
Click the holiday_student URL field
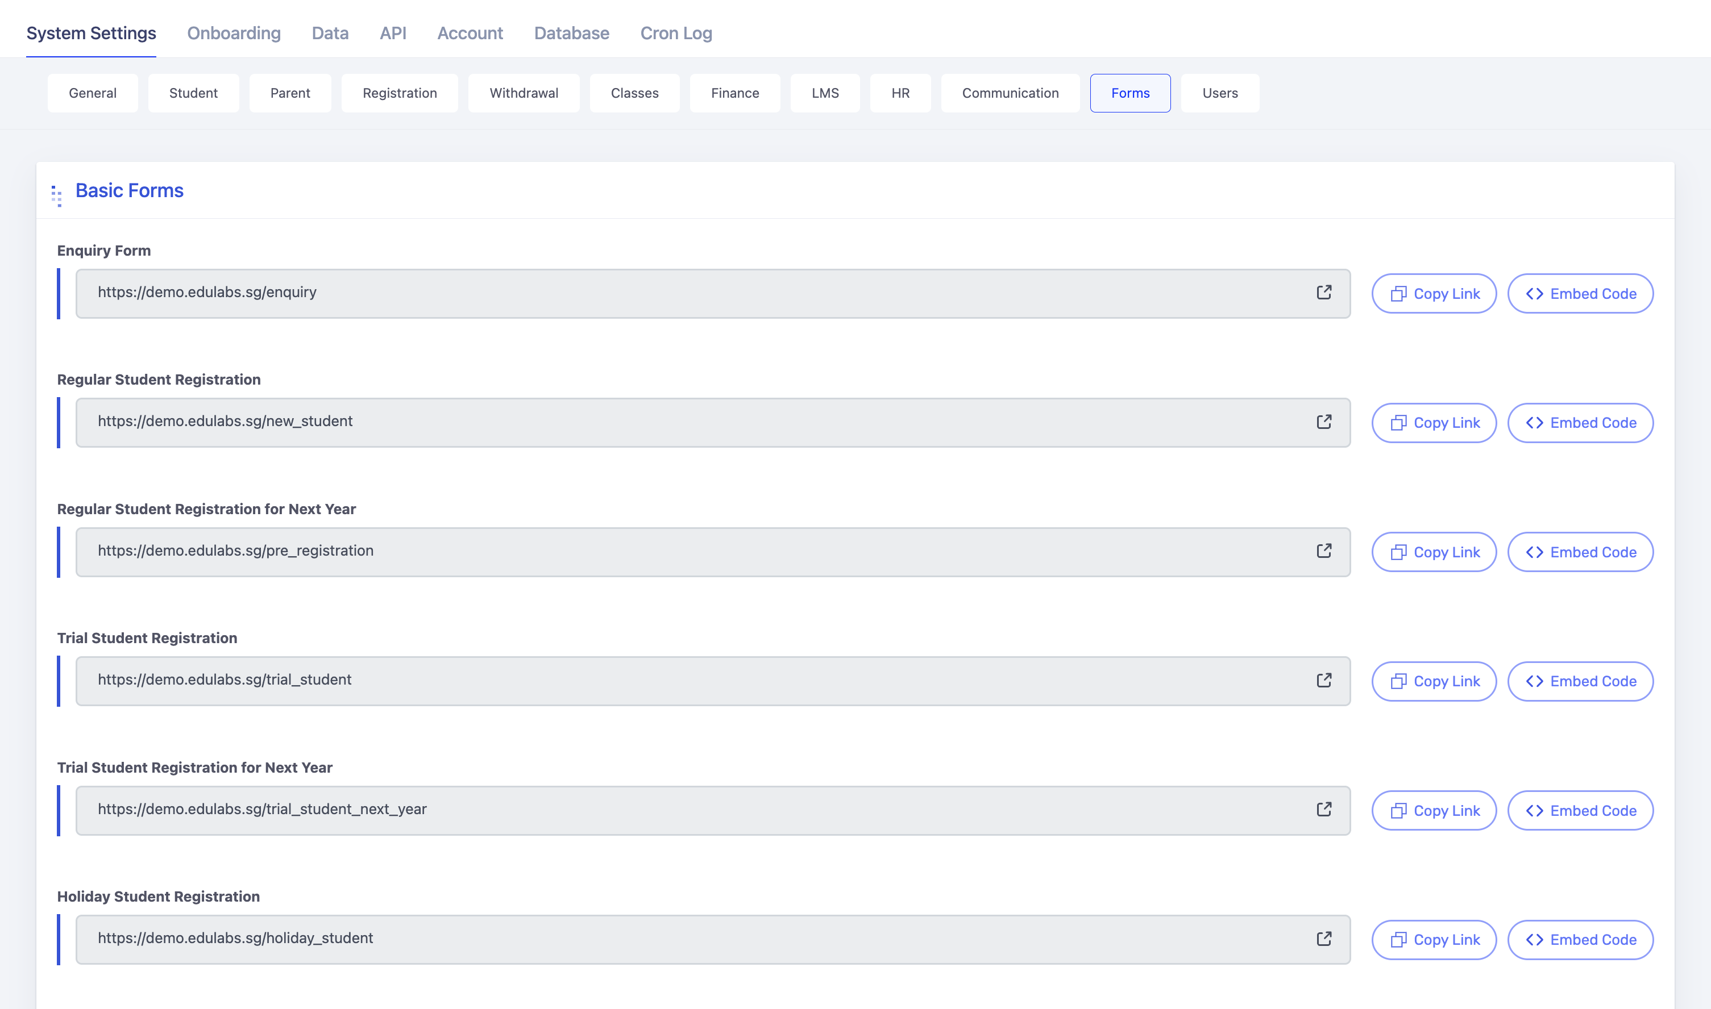pos(680,939)
